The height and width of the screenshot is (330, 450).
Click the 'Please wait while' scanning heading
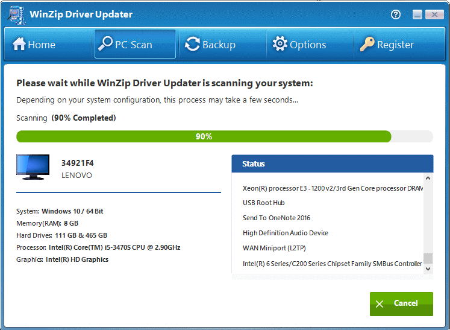pos(164,83)
